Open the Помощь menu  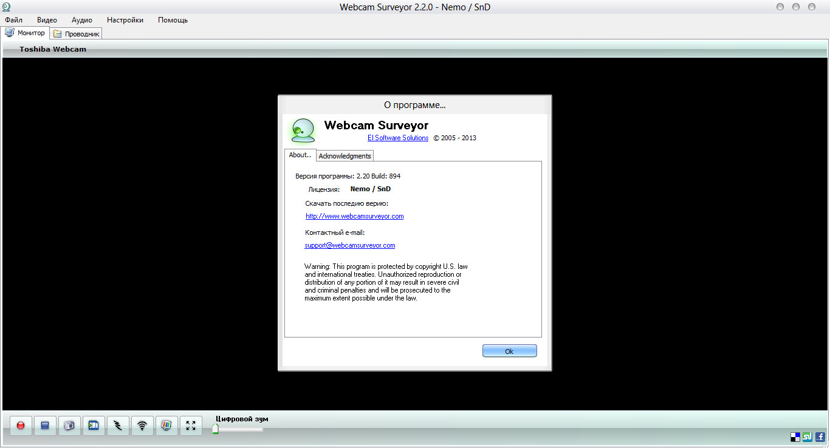pos(173,20)
